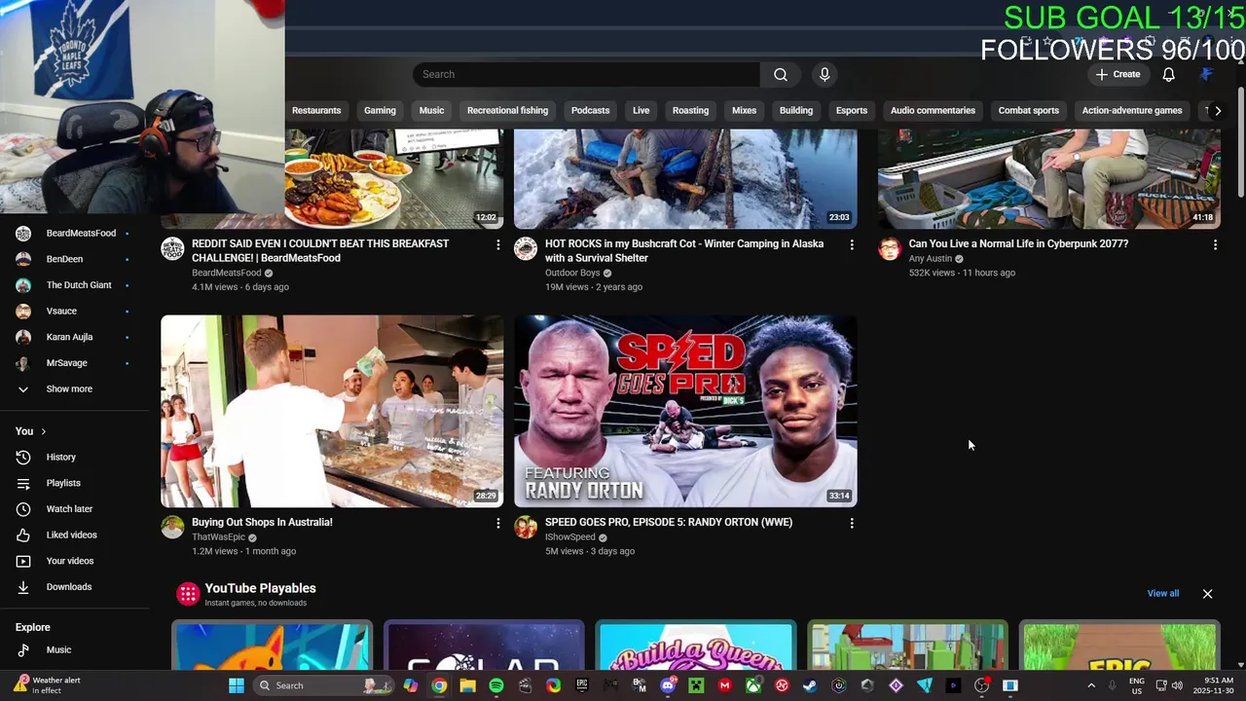
Task: Open Cyberpunk 2077 video title link
Action: [1018, 244]
